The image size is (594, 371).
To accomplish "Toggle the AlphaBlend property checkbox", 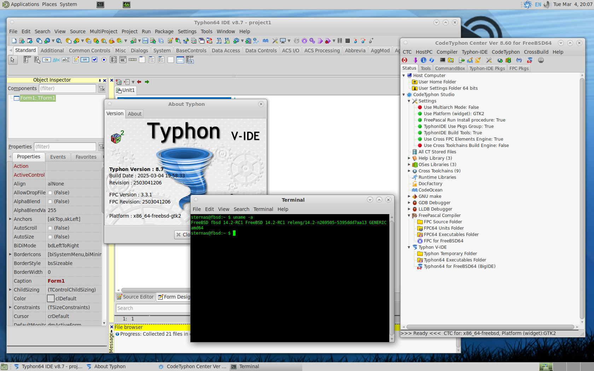I will pos(50,201).
